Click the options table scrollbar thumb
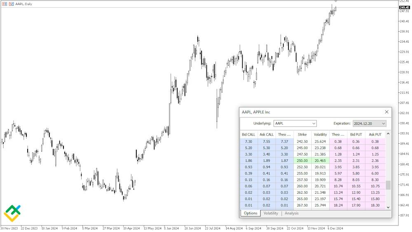 388,185
